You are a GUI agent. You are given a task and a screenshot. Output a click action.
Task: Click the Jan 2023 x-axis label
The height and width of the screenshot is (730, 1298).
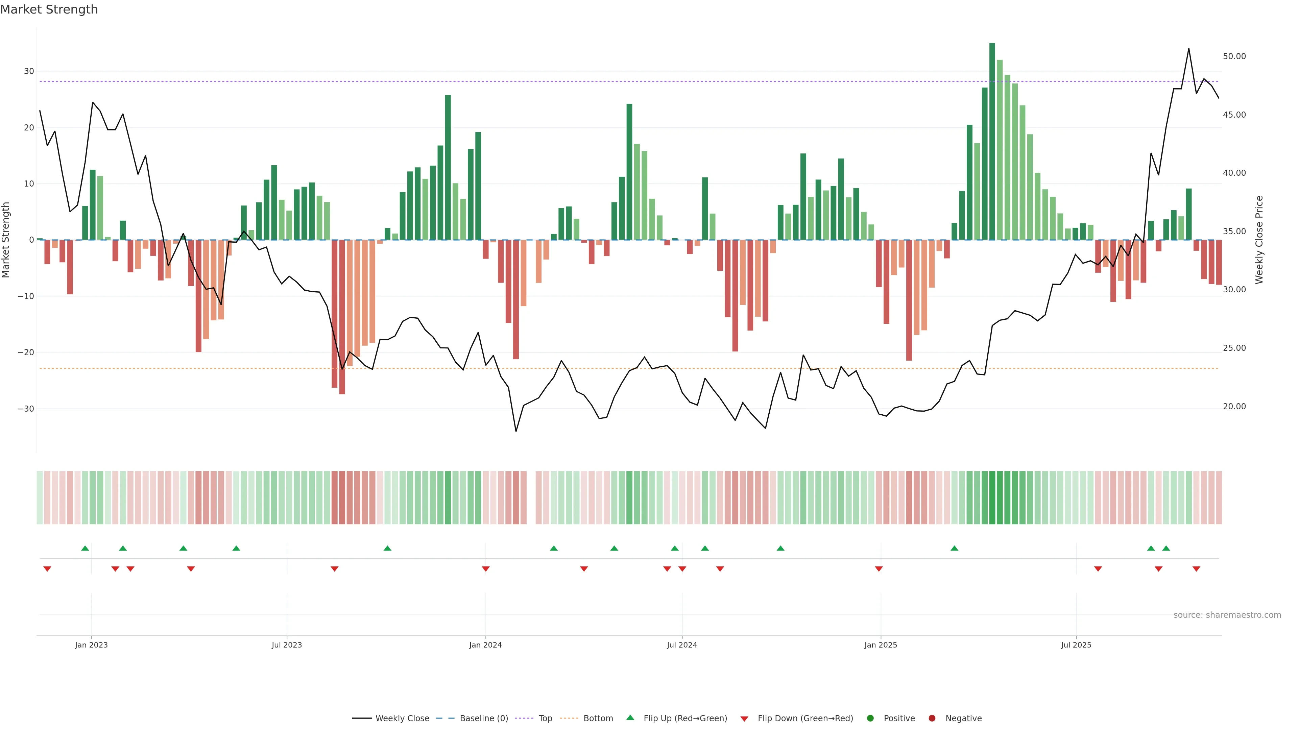[x=91, y=645]
